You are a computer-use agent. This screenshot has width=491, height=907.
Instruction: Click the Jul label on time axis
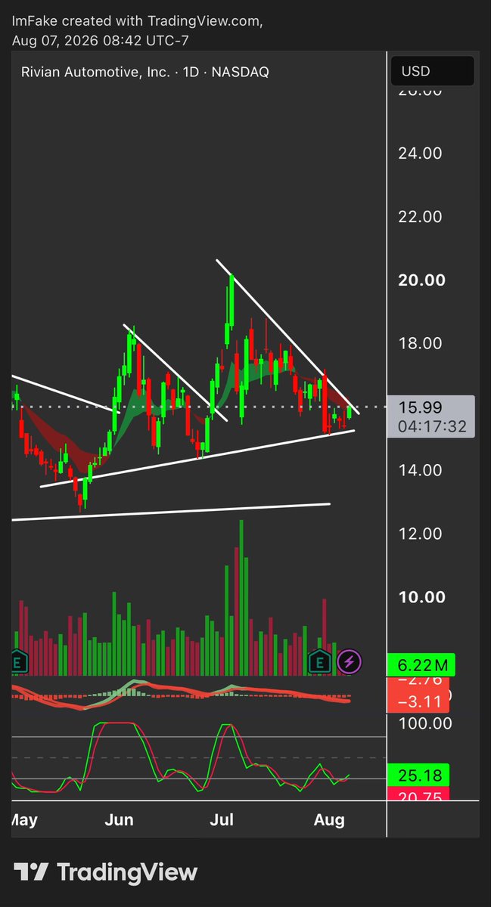click(x=222, y=820)
